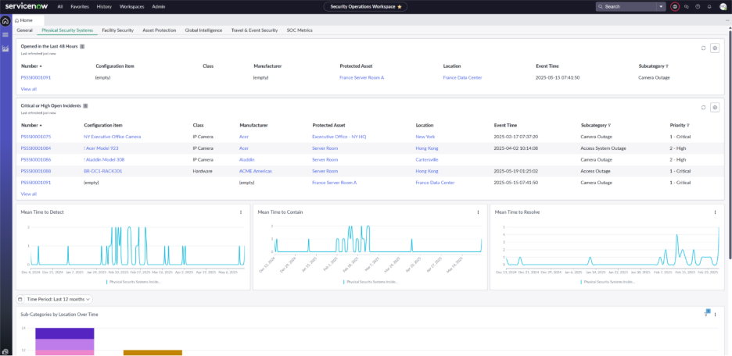The image size is (732, 356).
Task: Click View all under Critical or High Open Incidents
Action: click(x=28, y=194)
